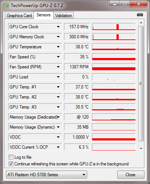Expand the GPU Temperature sensor dropdown
This screenshot has width=150, height=184.
58,47
